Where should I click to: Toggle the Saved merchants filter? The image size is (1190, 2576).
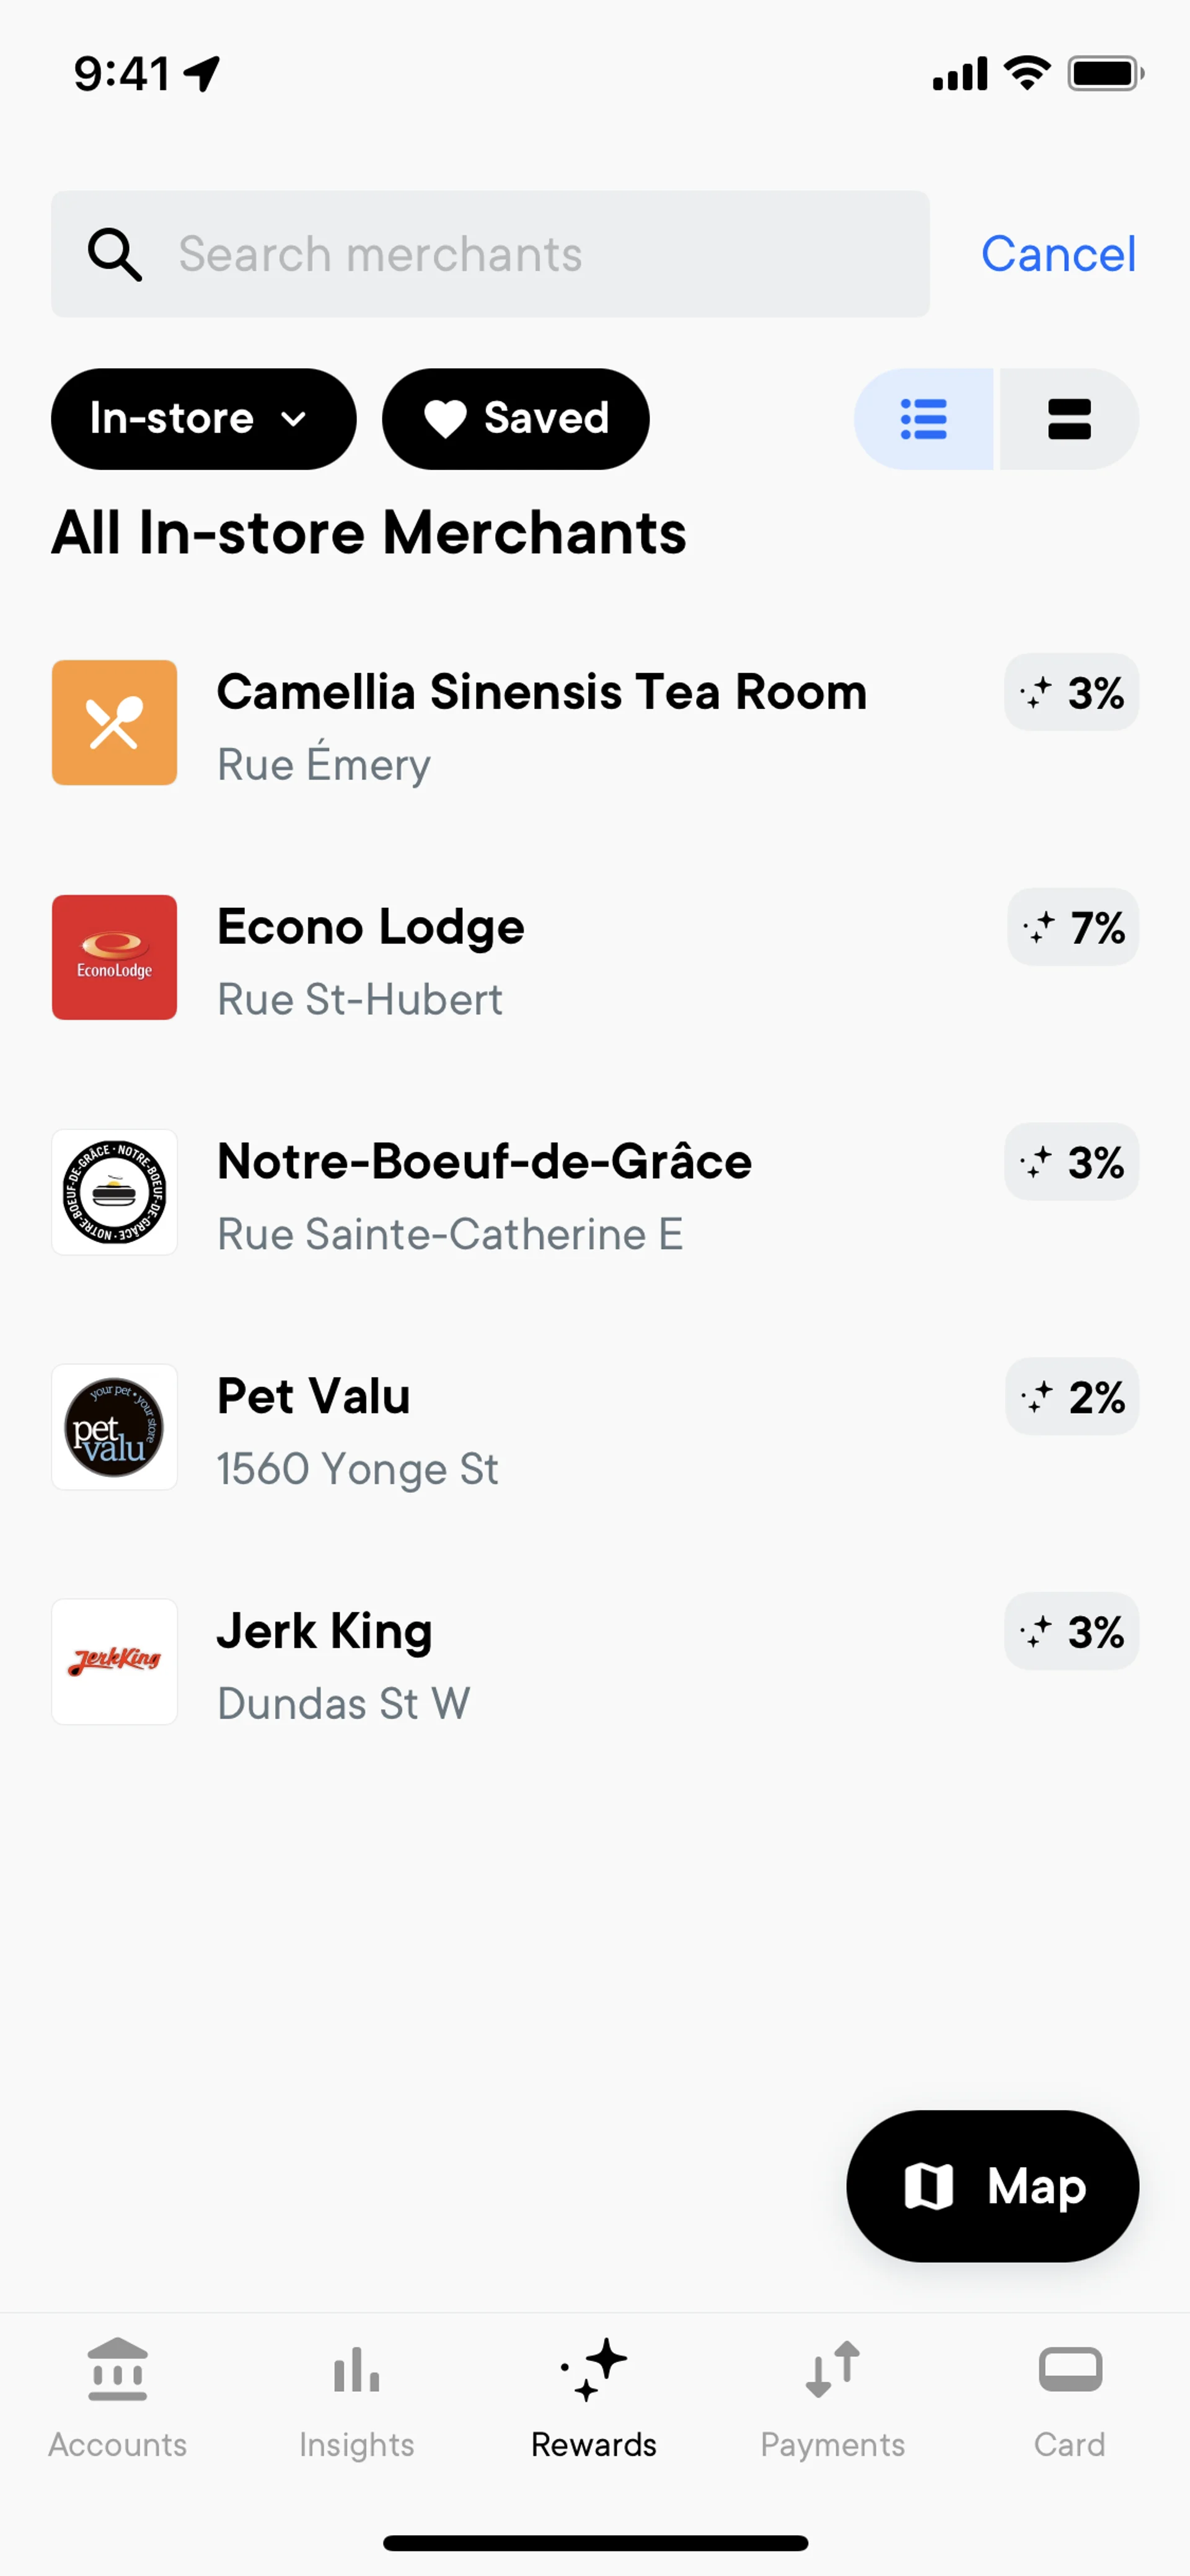click(x=516, y=419)
